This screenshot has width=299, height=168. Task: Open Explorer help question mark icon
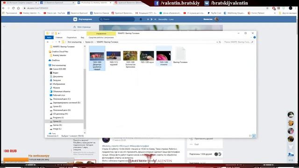click(255, 37)
